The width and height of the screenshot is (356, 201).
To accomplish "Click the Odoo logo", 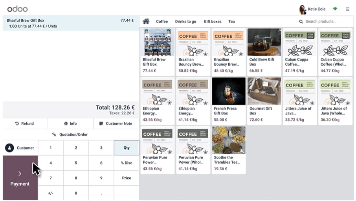I will pyautogui.click(x=18, y=9).
